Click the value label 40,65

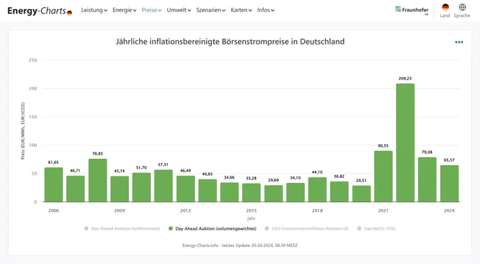(x=208, y=174)
